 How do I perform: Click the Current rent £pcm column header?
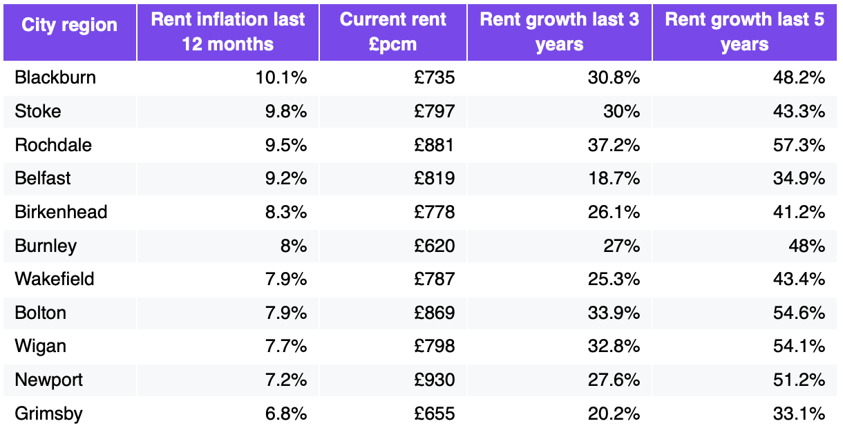(392, 31)
